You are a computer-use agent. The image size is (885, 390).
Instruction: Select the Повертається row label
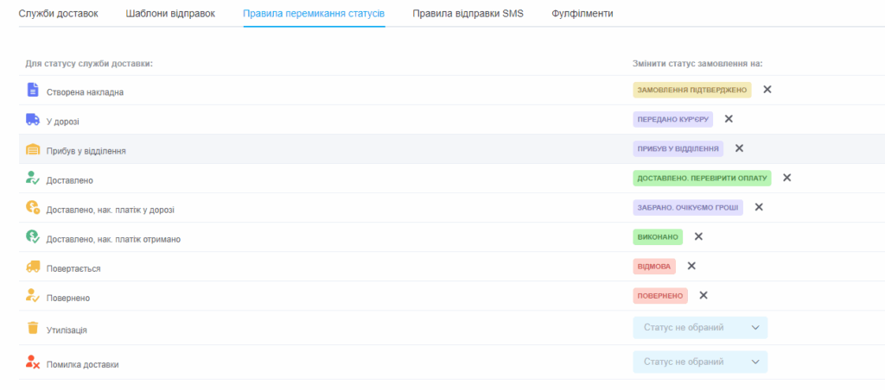click(x=73, y=269)
